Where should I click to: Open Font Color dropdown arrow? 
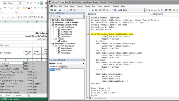(31, 8)
